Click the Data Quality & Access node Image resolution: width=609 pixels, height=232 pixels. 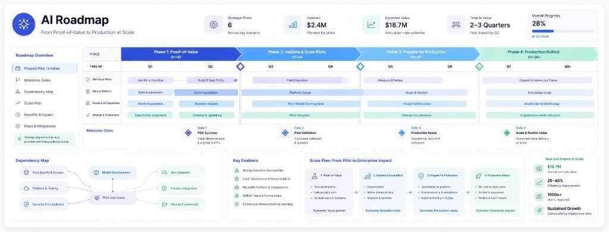44,173
